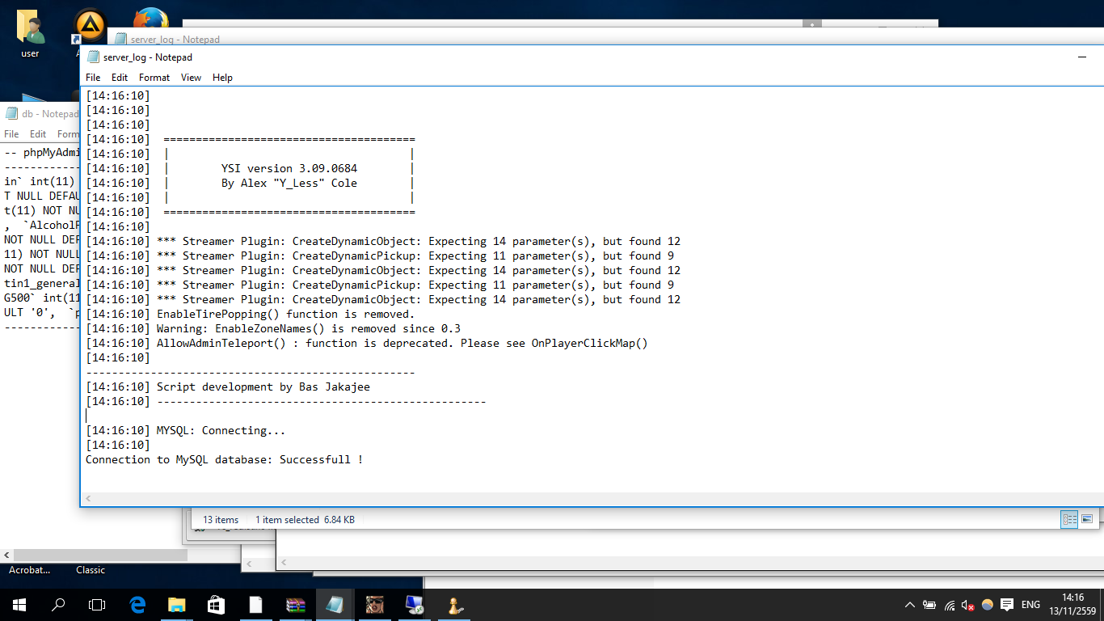
Task: Click the blank document taskbar icon
Action: click(255, 604)
